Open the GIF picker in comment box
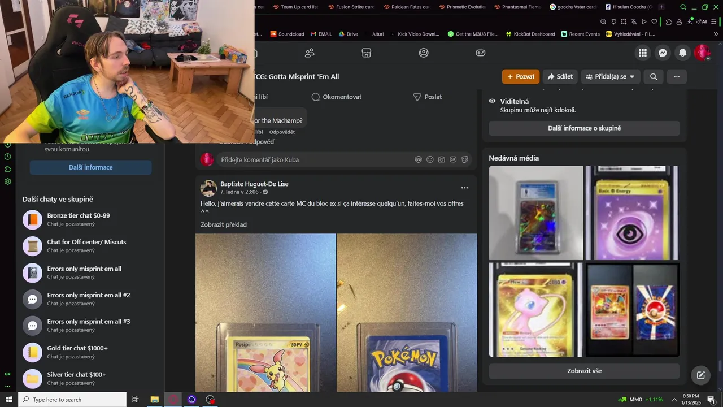This screenshot has width=723, height=407. (x=453, y=159)
